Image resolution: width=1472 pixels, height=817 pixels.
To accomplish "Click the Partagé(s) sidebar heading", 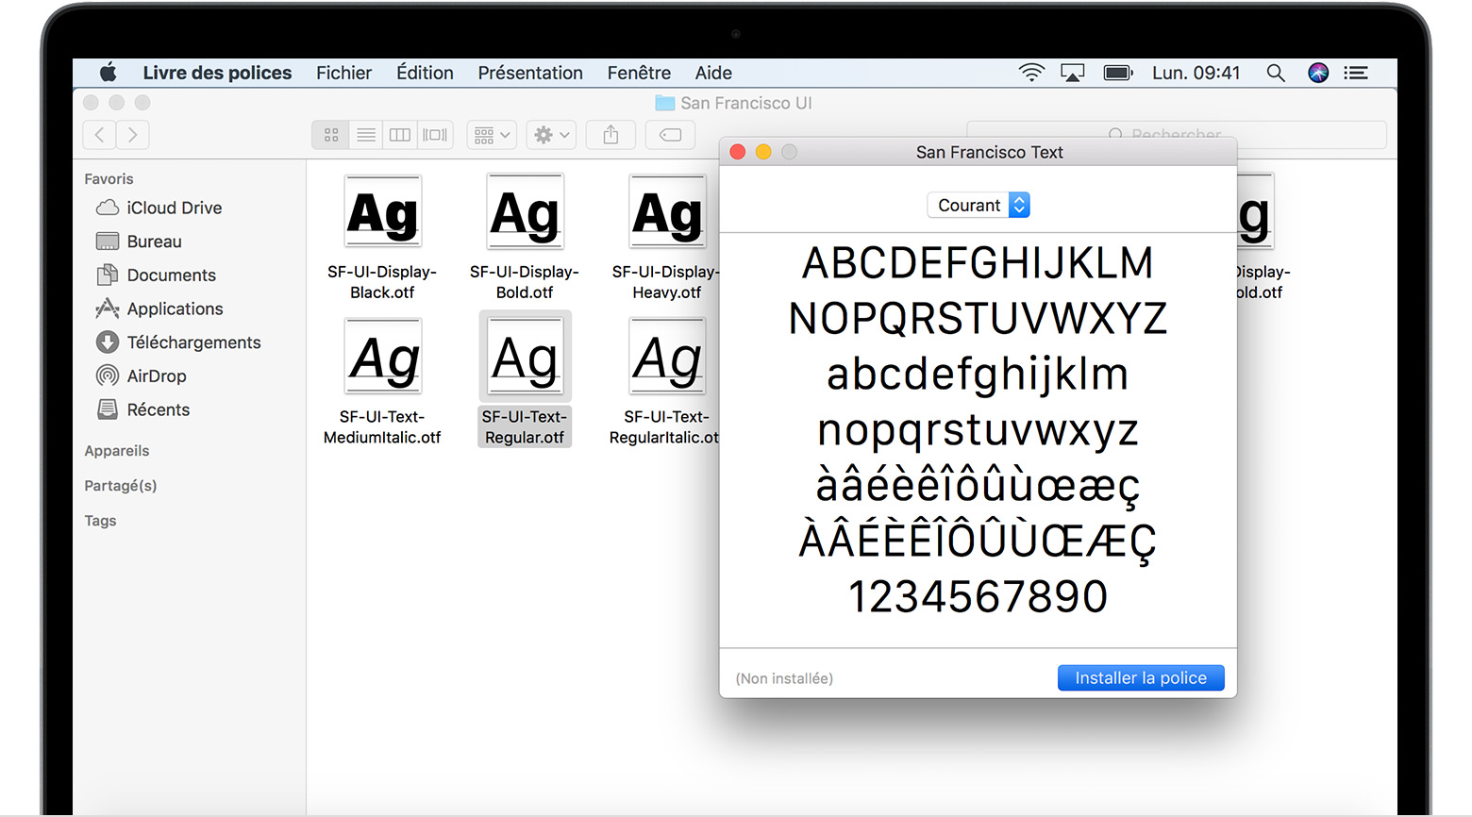I will point(121,486).
